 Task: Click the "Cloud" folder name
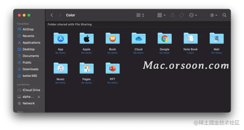coord(138,49)
